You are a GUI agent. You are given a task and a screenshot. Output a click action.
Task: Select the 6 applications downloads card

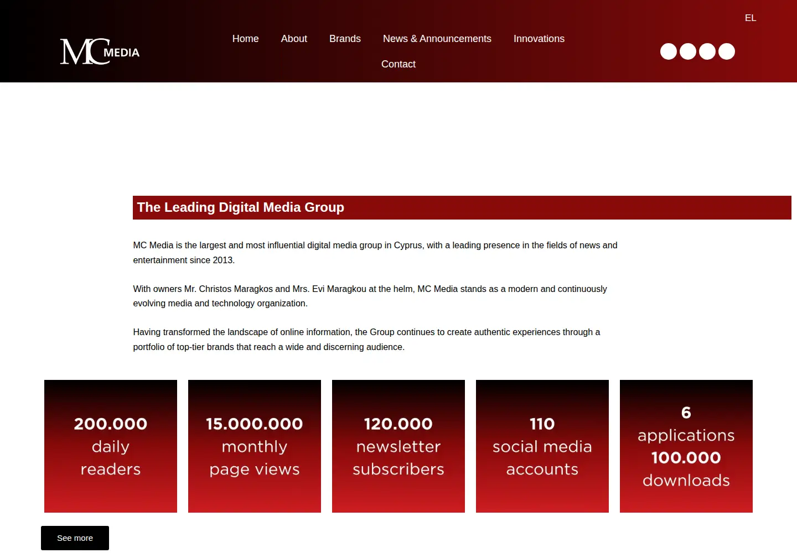click(686, 446)
